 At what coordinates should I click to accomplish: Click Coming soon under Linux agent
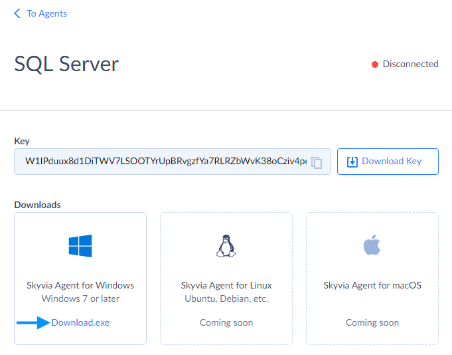click(226, 322)
